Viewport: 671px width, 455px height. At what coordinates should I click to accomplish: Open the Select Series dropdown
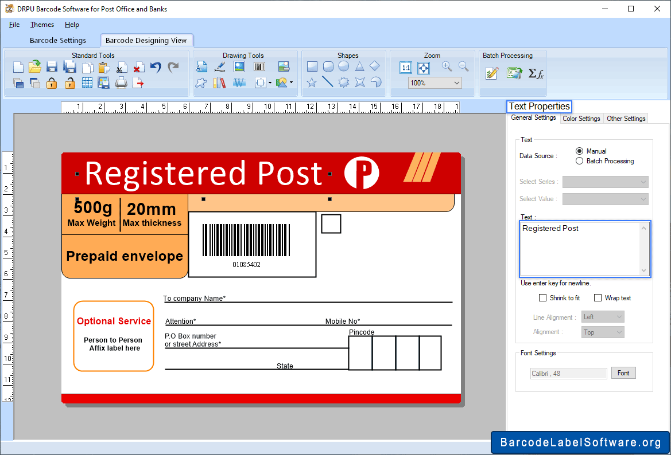coord(605,182)
